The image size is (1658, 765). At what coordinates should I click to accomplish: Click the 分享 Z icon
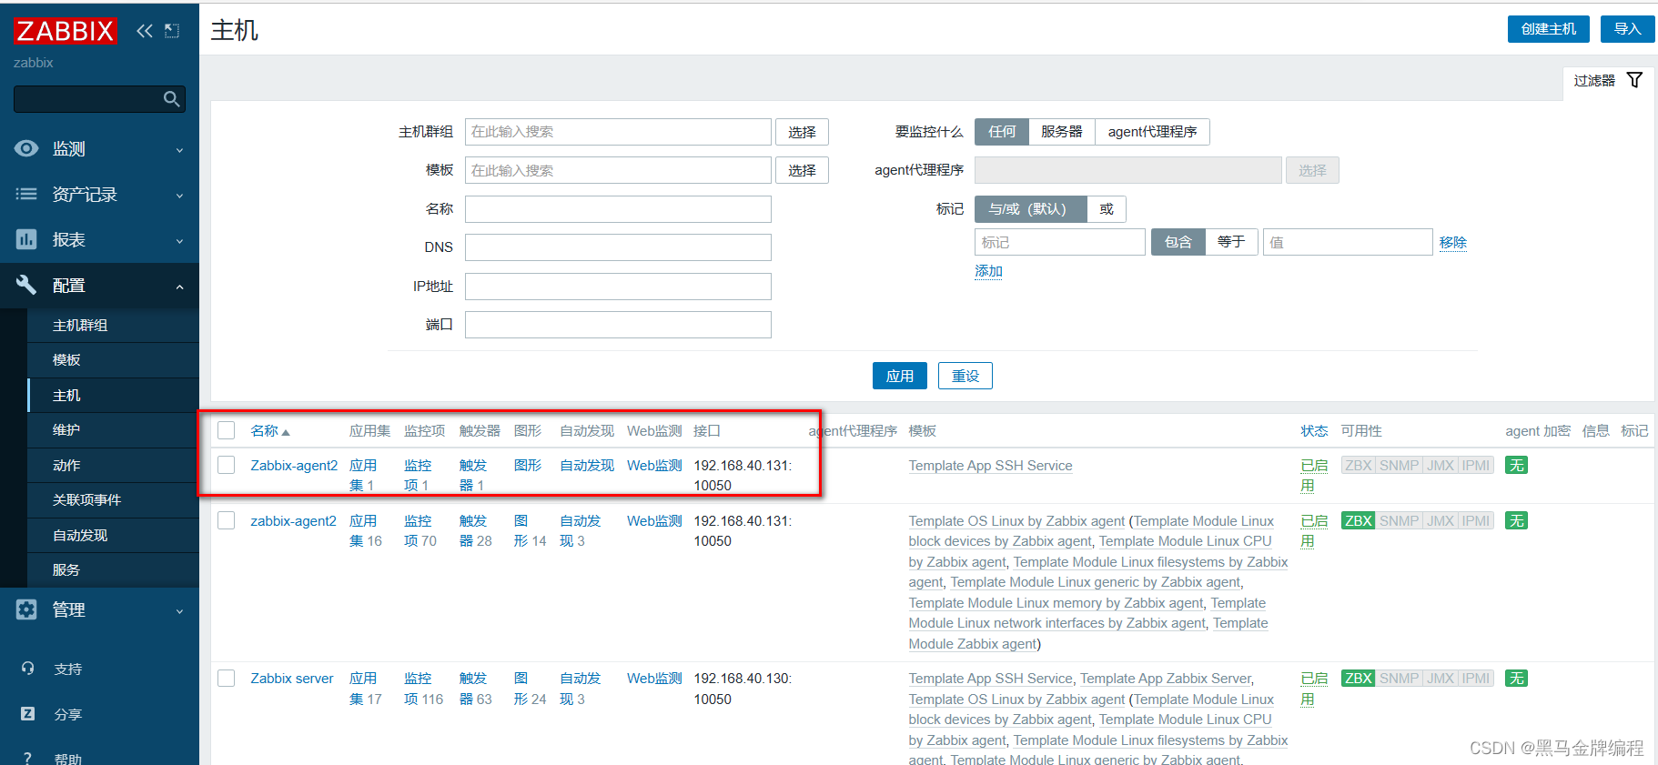click(28, 714)
